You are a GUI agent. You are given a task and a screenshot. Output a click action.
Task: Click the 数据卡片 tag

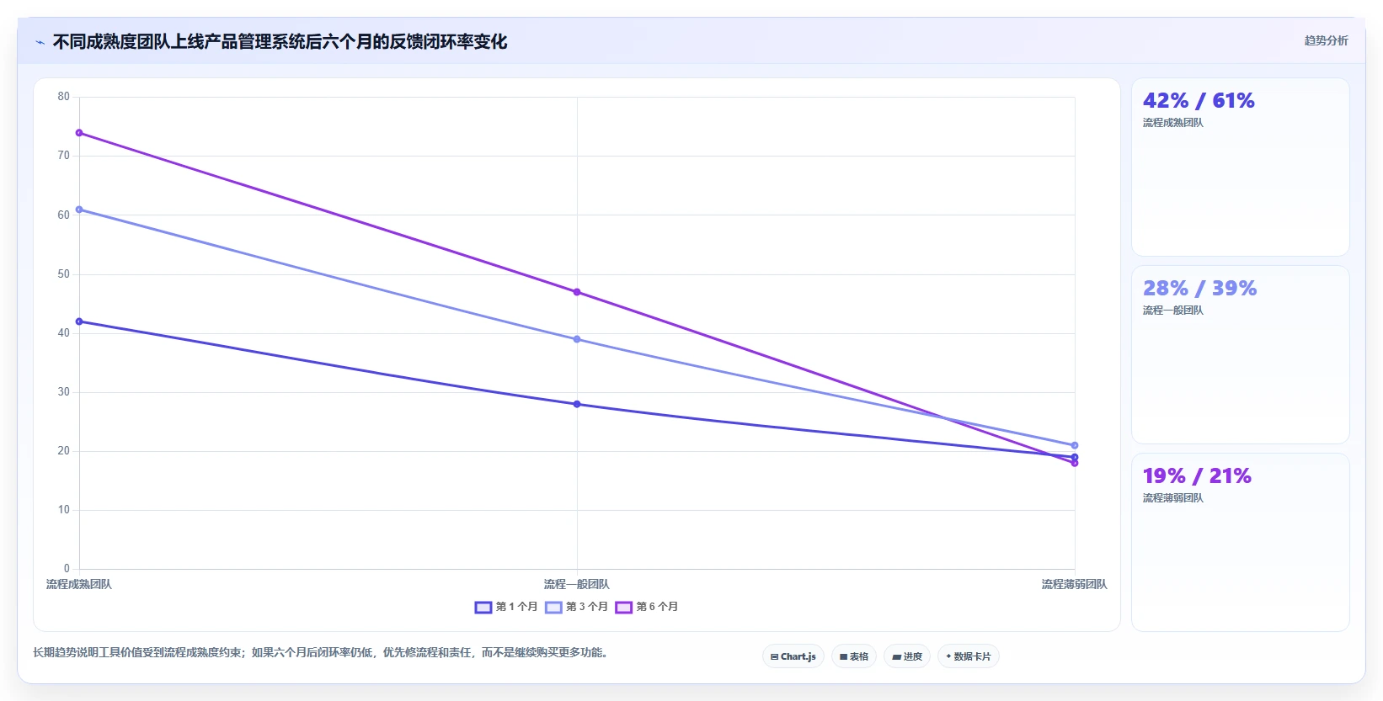(x=969, y=656)
